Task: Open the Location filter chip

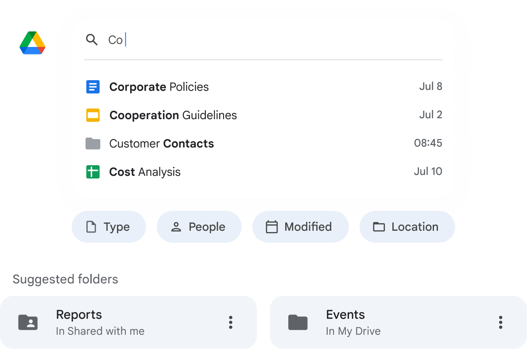Action: coord(407,227)
